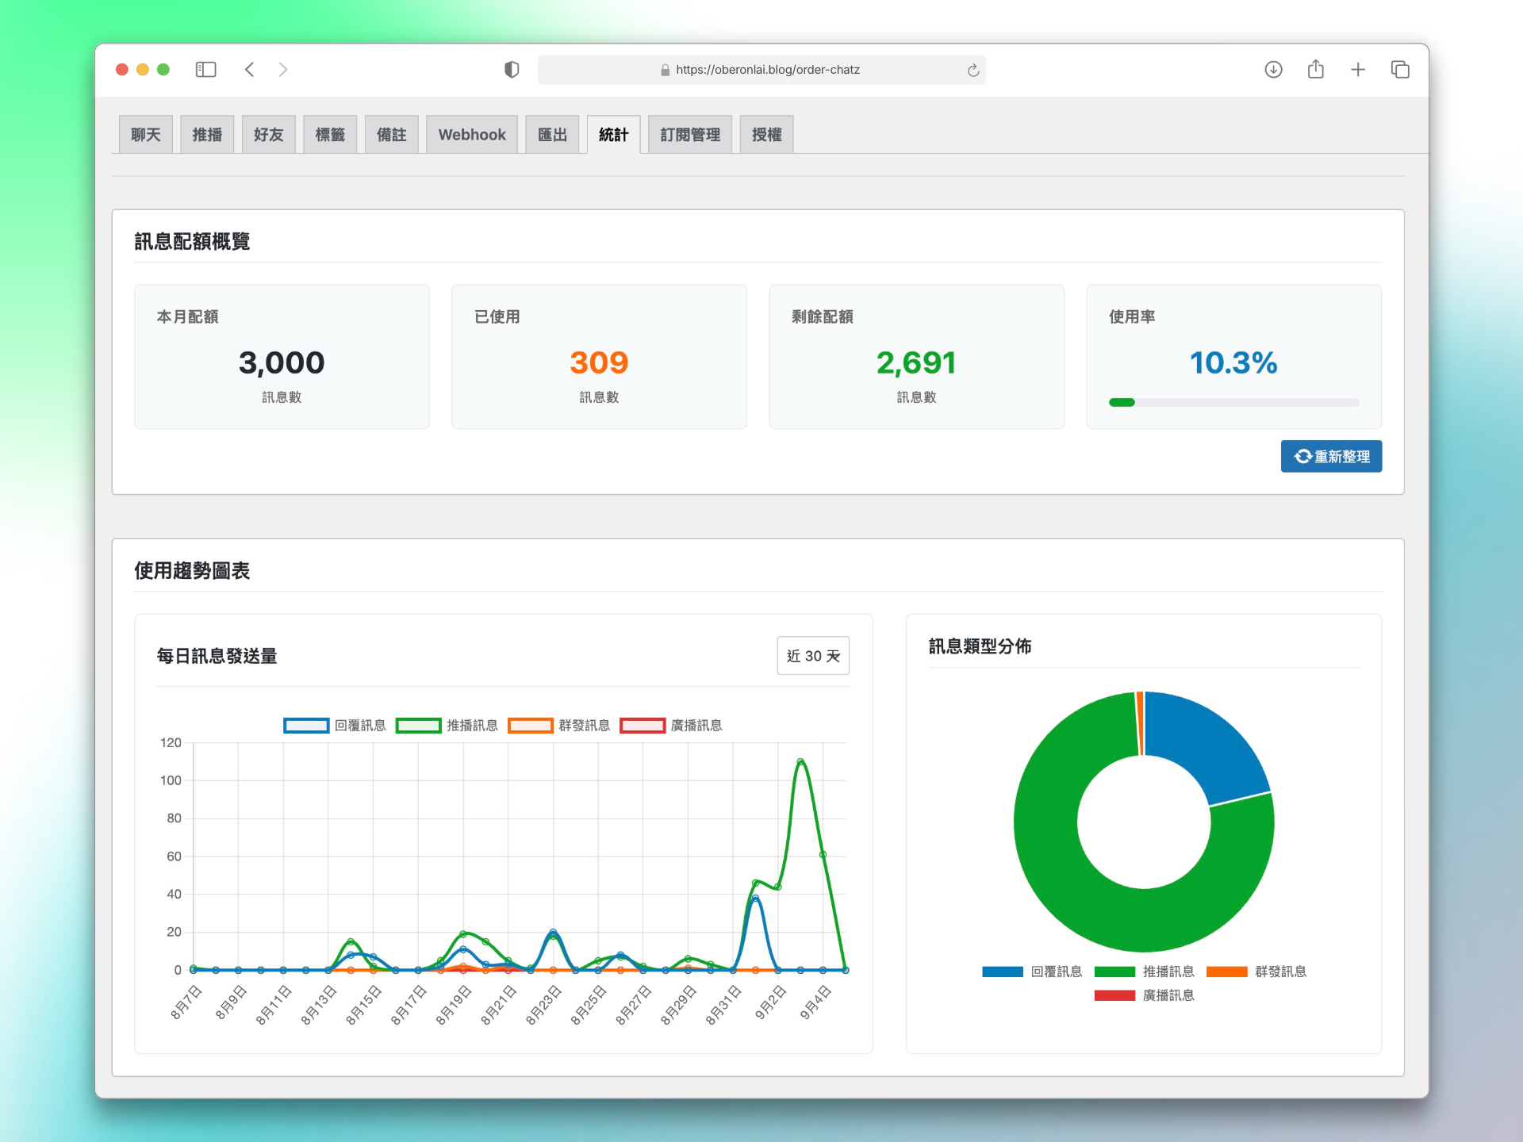Click the 重新整理 refresh button
The height and width of the screenshot is (1142, 1523).
point(1331,457)
